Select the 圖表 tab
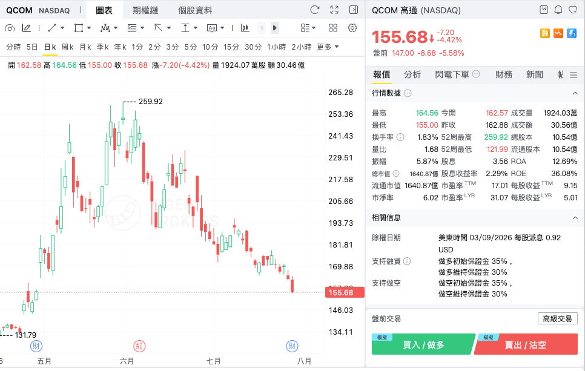 (104, 10)
